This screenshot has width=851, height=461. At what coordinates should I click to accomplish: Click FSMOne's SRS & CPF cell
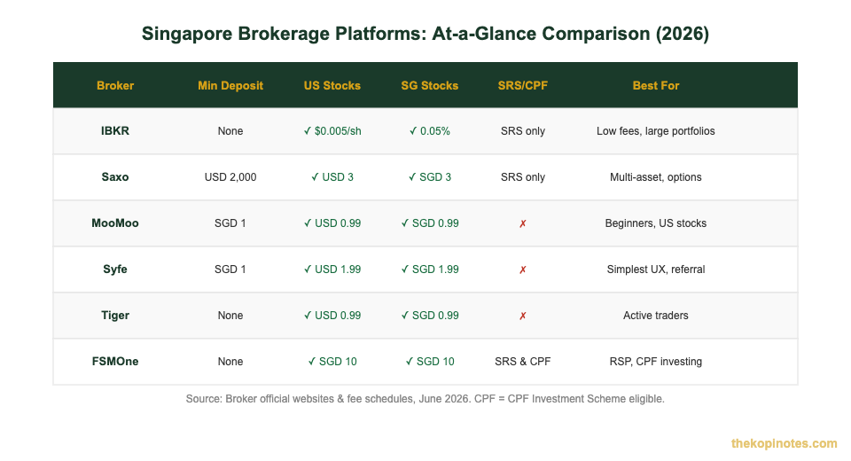click(523, 362)
